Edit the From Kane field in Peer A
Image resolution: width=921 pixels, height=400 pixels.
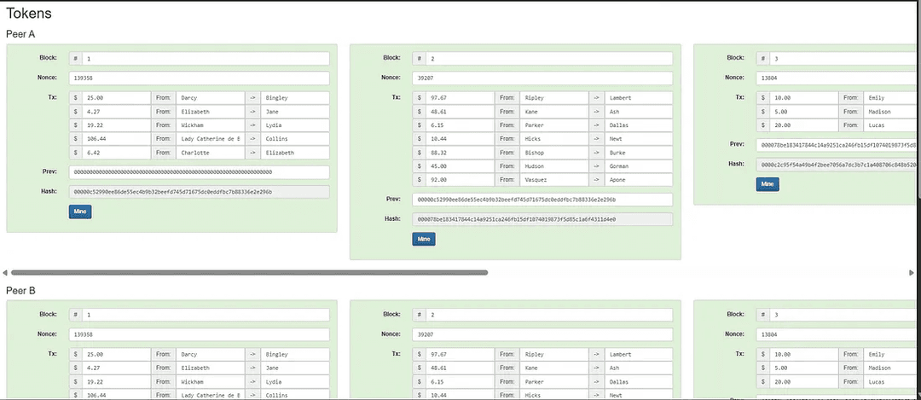point(554,112)
